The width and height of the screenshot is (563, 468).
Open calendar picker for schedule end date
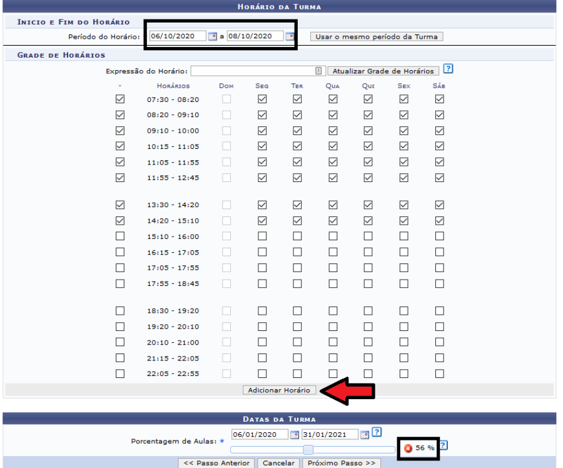289,36
